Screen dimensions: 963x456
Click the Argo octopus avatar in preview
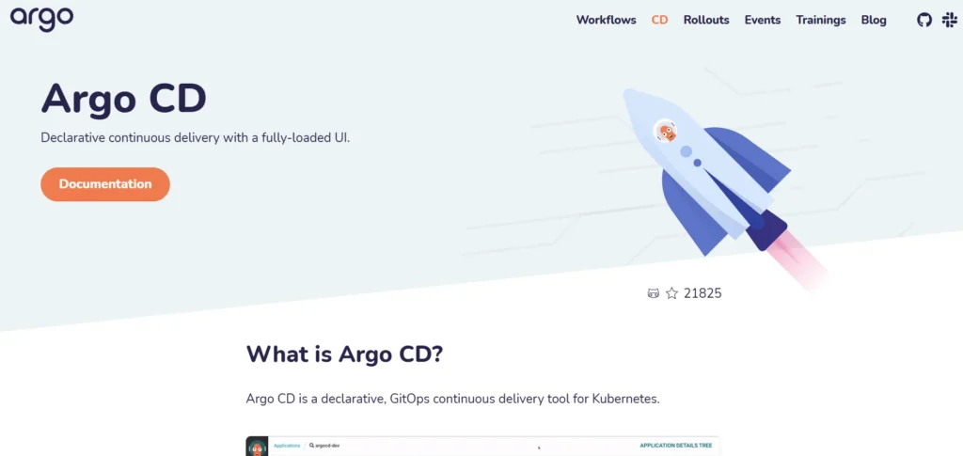257,447
